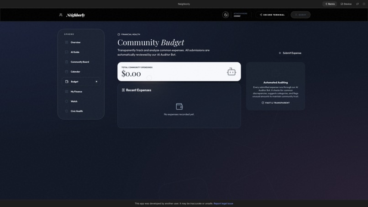Click the Sphere sidebar heading
This screenshot has width=368, height=207.
tap(69, 34)
